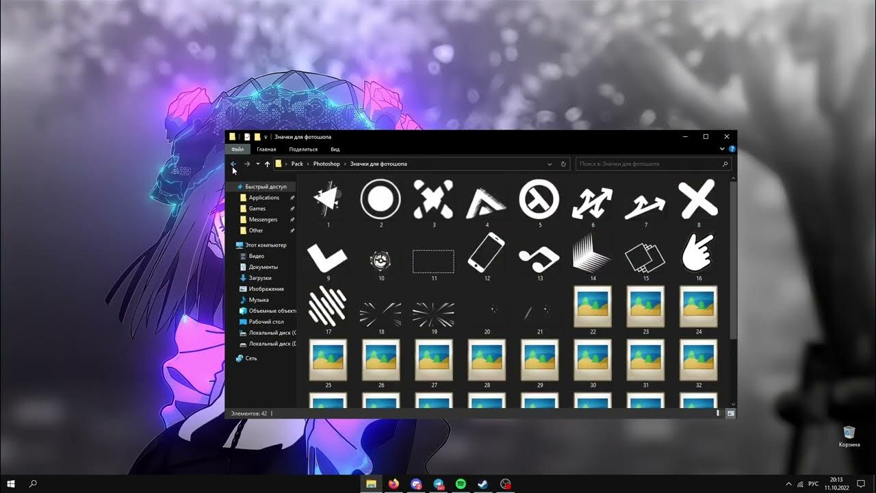Switch to details view in status bar

pos(719,414)
